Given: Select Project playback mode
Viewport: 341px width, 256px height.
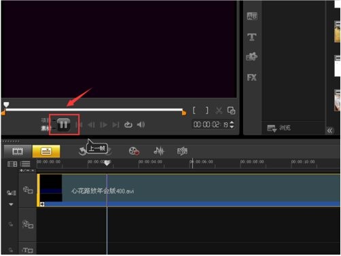Looking at the screenshot, I should [x=46, y=120].
